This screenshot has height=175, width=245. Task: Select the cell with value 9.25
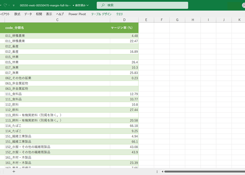click(x=124, y=131)
